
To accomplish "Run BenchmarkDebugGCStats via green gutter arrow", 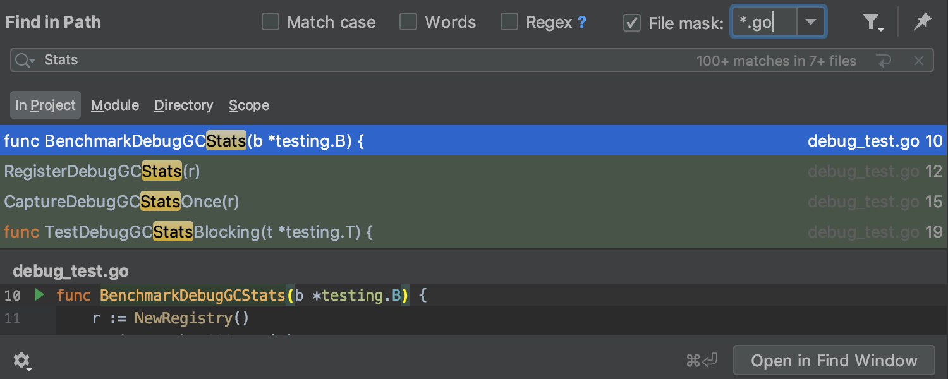I will (40, 295).
